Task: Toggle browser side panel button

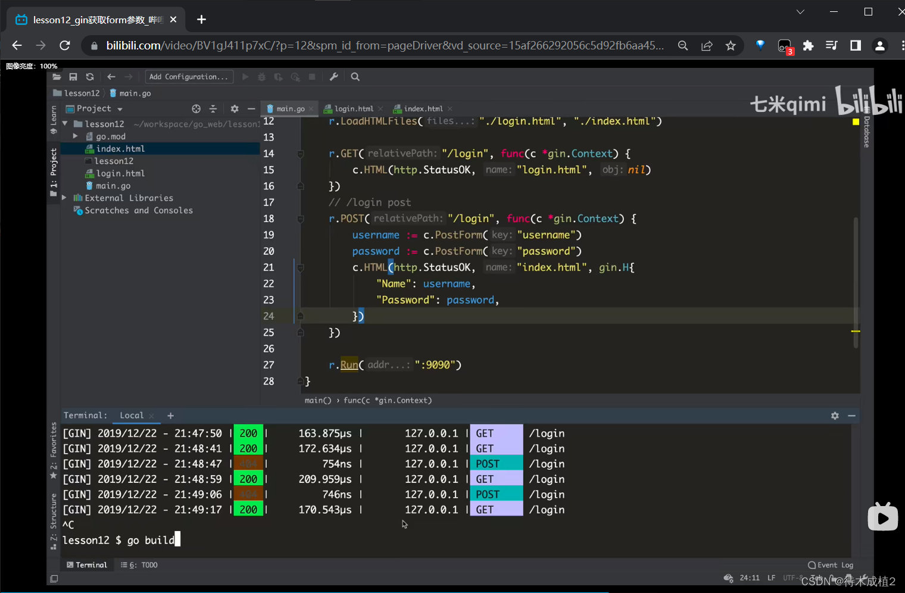Action: click(856, 46)
